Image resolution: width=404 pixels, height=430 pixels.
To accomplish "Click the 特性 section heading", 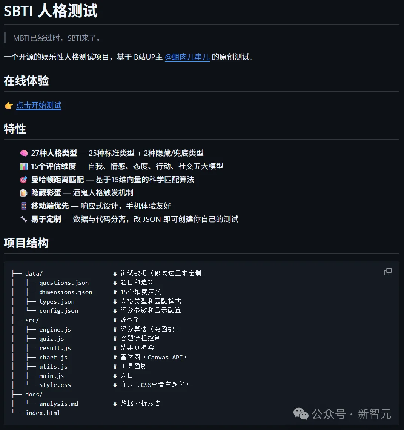I will (15, 129).
